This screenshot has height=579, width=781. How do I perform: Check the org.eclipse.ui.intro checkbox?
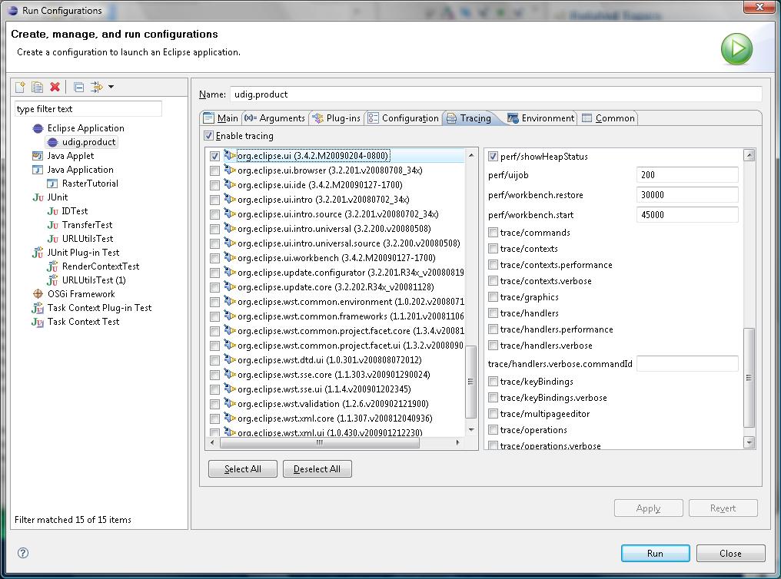coord(214,200)
